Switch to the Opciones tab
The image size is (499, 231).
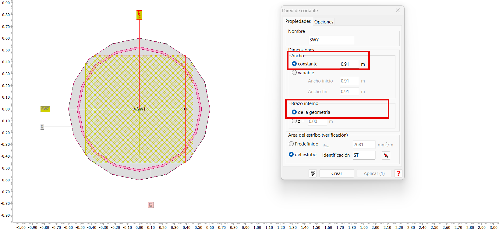324,22
